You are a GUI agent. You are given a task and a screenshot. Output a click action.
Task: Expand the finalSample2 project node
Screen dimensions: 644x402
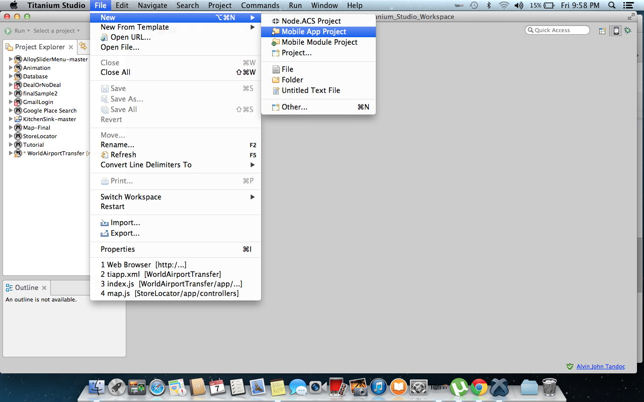(x=11, y=93)
